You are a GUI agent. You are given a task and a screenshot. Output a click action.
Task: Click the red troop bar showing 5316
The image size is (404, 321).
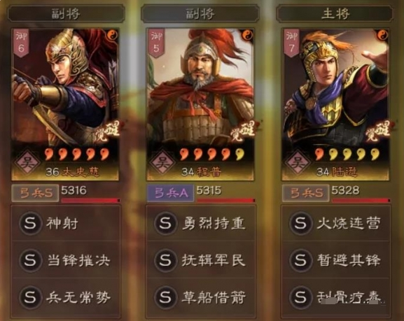[x=90, y=200]
